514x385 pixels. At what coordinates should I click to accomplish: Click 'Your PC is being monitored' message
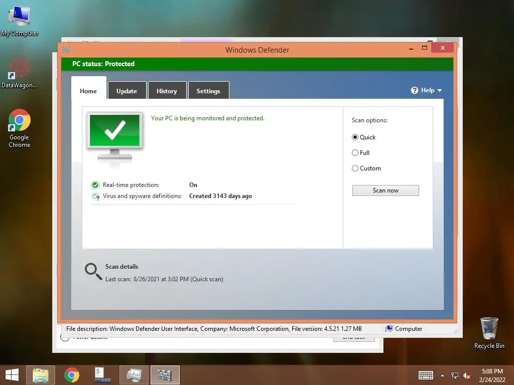208,118
